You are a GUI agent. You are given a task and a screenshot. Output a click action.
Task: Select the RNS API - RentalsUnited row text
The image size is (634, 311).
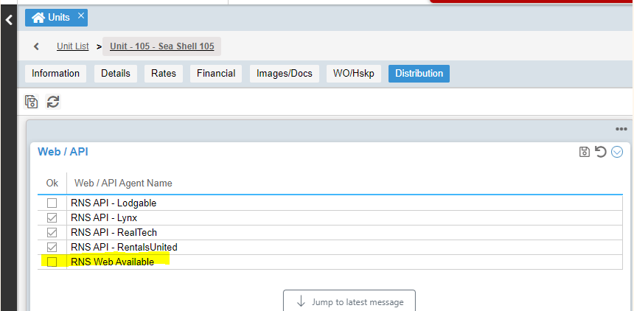(x=124, y=247)
